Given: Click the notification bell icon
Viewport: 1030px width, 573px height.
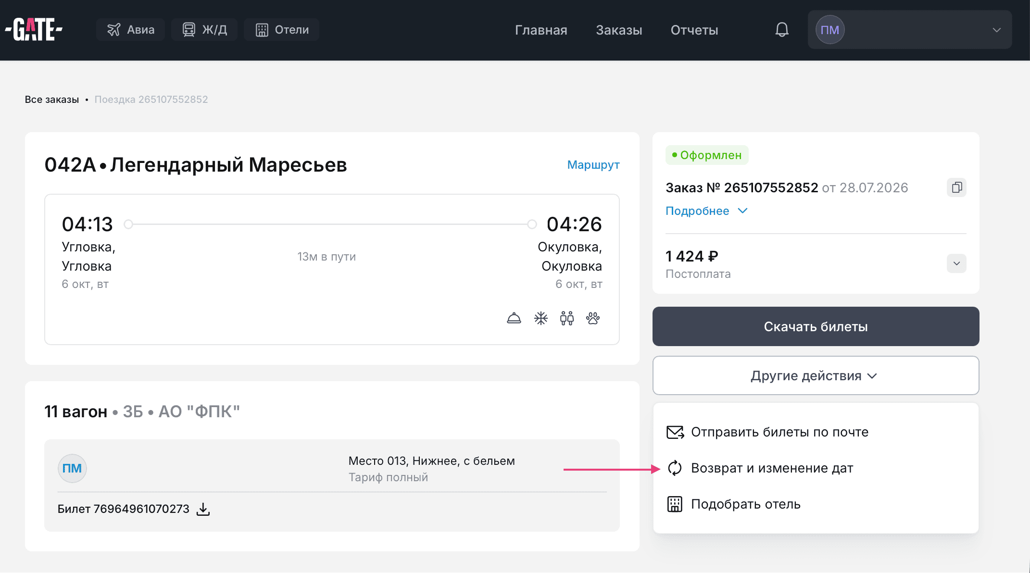Looking at the screenshot, I should pyautogui.click(x=782, y=30).
